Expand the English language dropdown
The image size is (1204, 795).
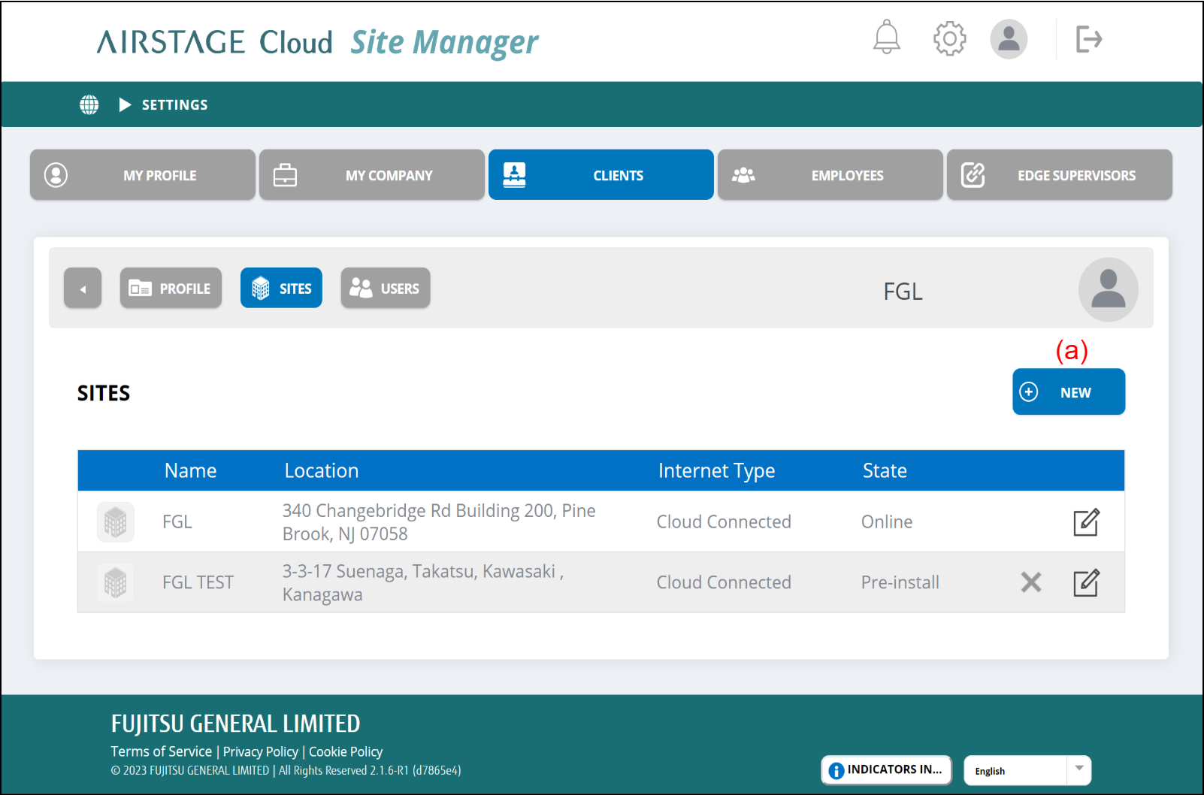tap(1078, 769)
